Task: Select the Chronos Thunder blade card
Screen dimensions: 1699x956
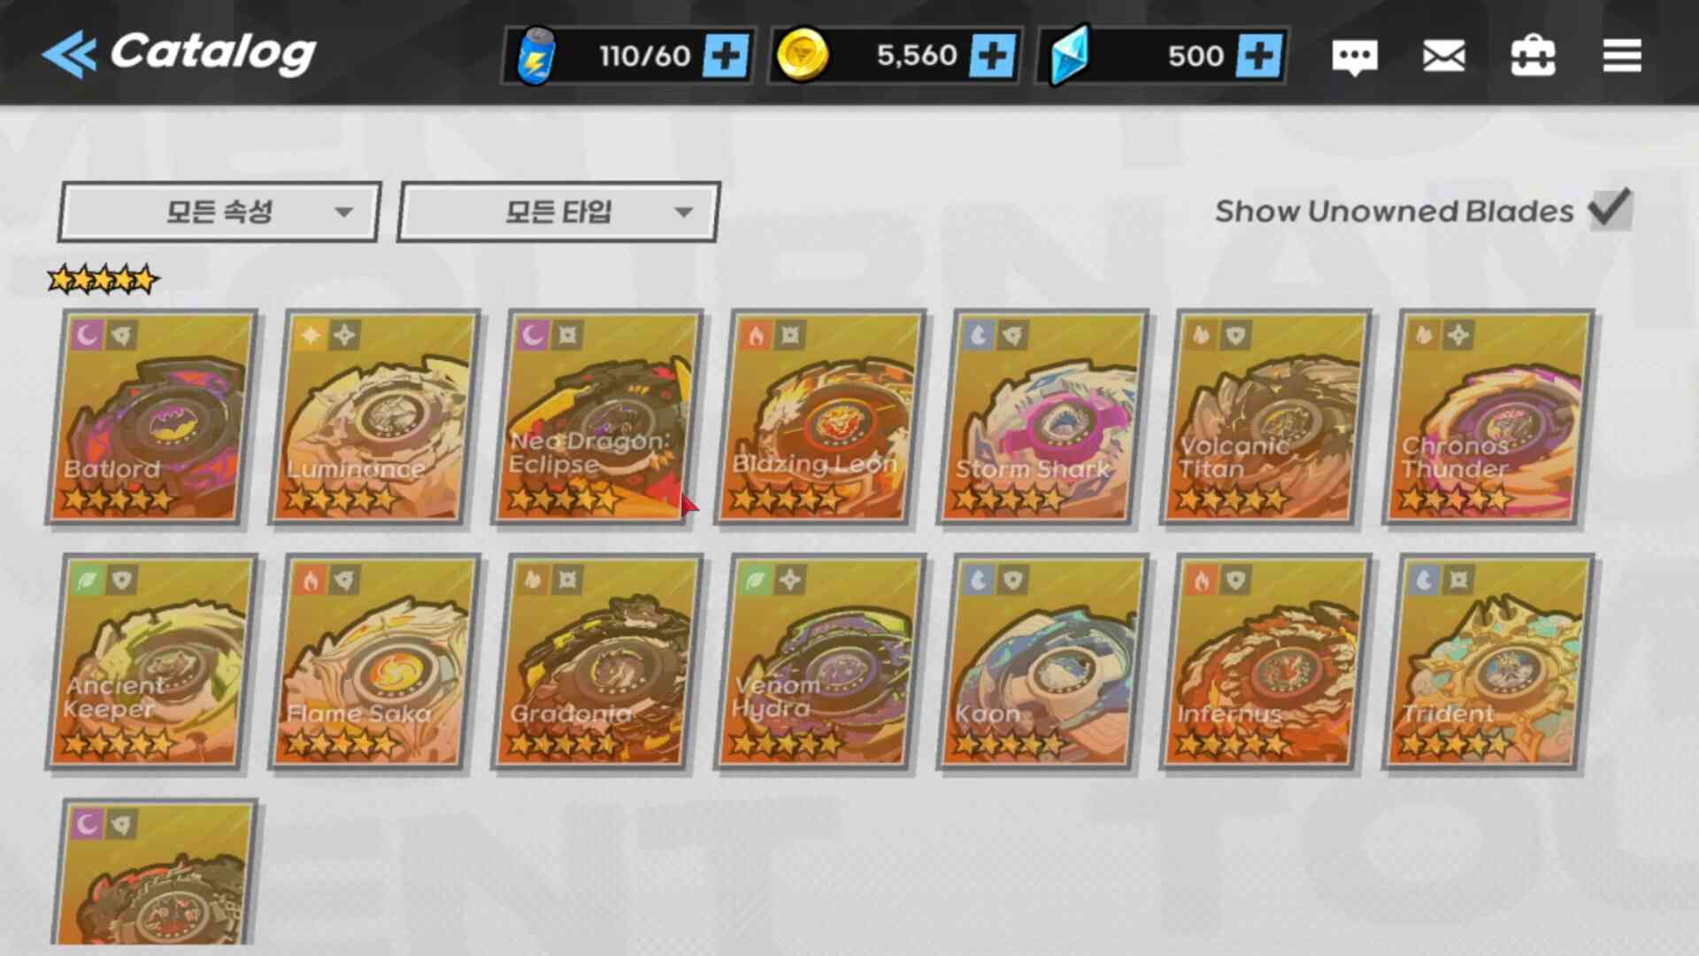Action: 1489,417
